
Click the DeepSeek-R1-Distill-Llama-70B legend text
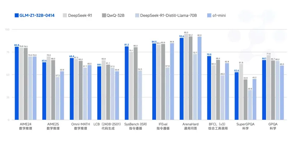pos(169,15)
